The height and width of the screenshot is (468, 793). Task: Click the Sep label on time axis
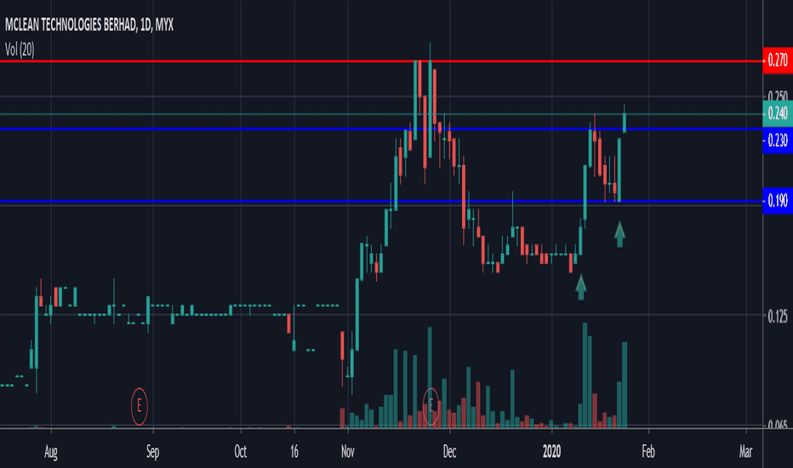(153, 451)
